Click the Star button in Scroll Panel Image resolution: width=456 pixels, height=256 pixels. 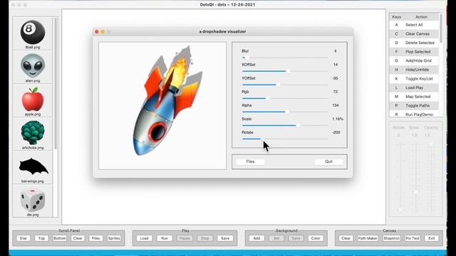(24, 238)
